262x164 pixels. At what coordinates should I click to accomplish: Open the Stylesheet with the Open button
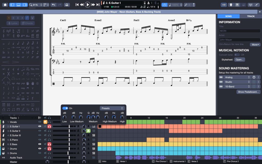pos(239,59)
